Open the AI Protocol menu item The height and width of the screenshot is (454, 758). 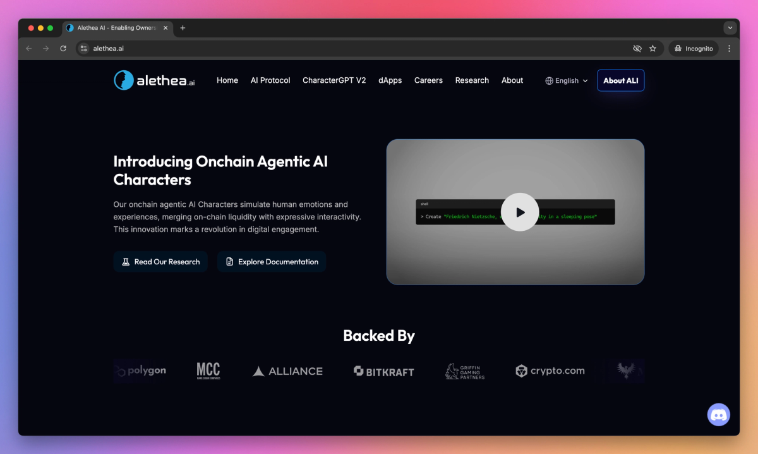(270, 80)
